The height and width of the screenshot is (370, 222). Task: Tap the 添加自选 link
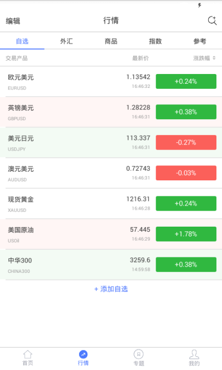click(111, 289)
